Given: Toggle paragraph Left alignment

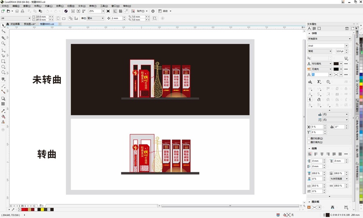Looking at the screenshot, I should tap(316, 154).
